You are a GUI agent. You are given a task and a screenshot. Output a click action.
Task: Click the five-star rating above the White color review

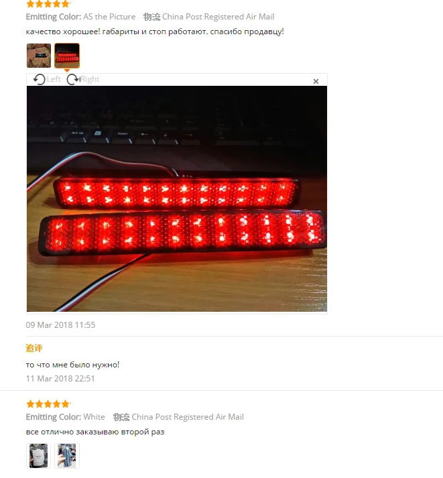click(48, 404)
